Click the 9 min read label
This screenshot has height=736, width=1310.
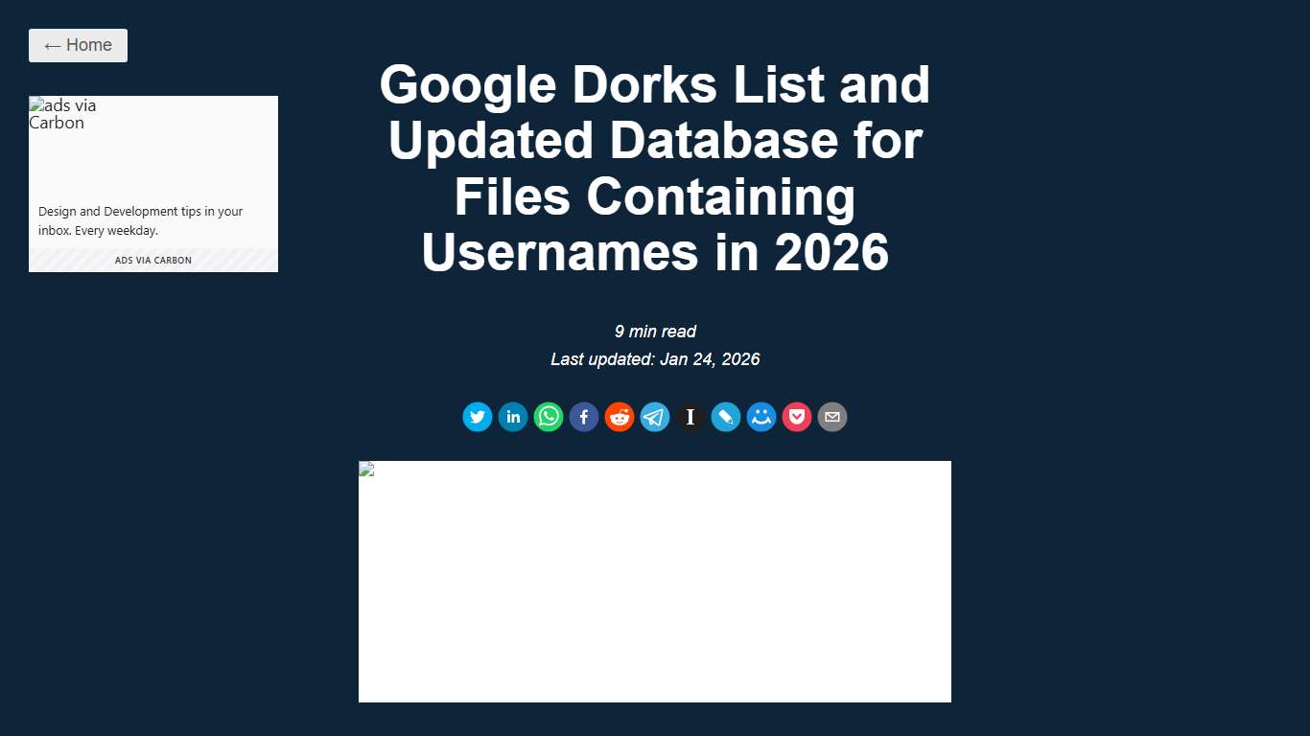pos(655,332)
